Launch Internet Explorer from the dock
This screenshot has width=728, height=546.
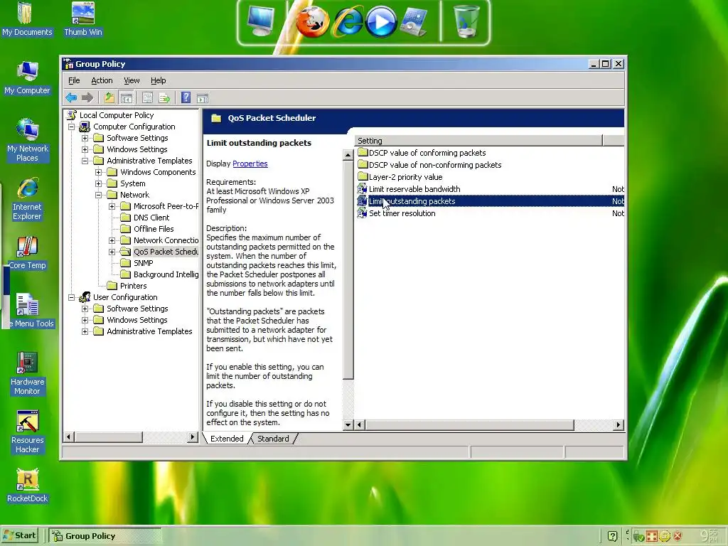[x=348, y=21]
